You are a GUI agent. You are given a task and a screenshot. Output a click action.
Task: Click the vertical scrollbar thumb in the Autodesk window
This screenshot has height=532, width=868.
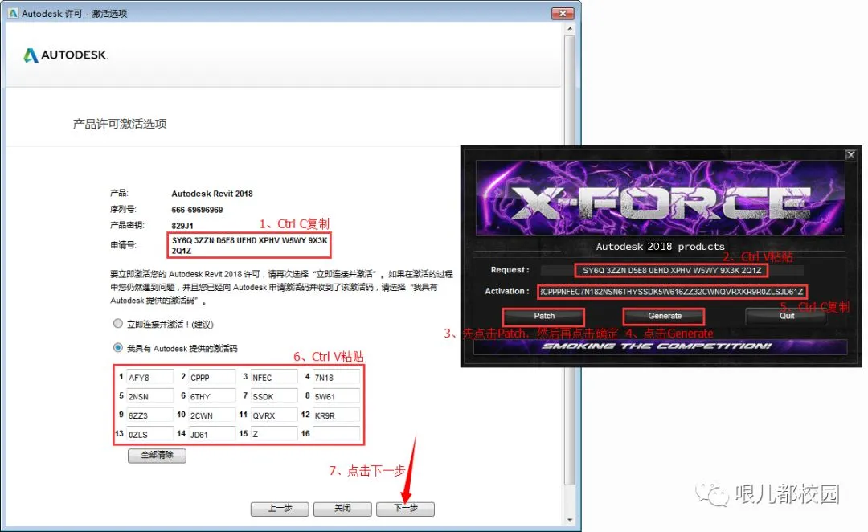570,260
